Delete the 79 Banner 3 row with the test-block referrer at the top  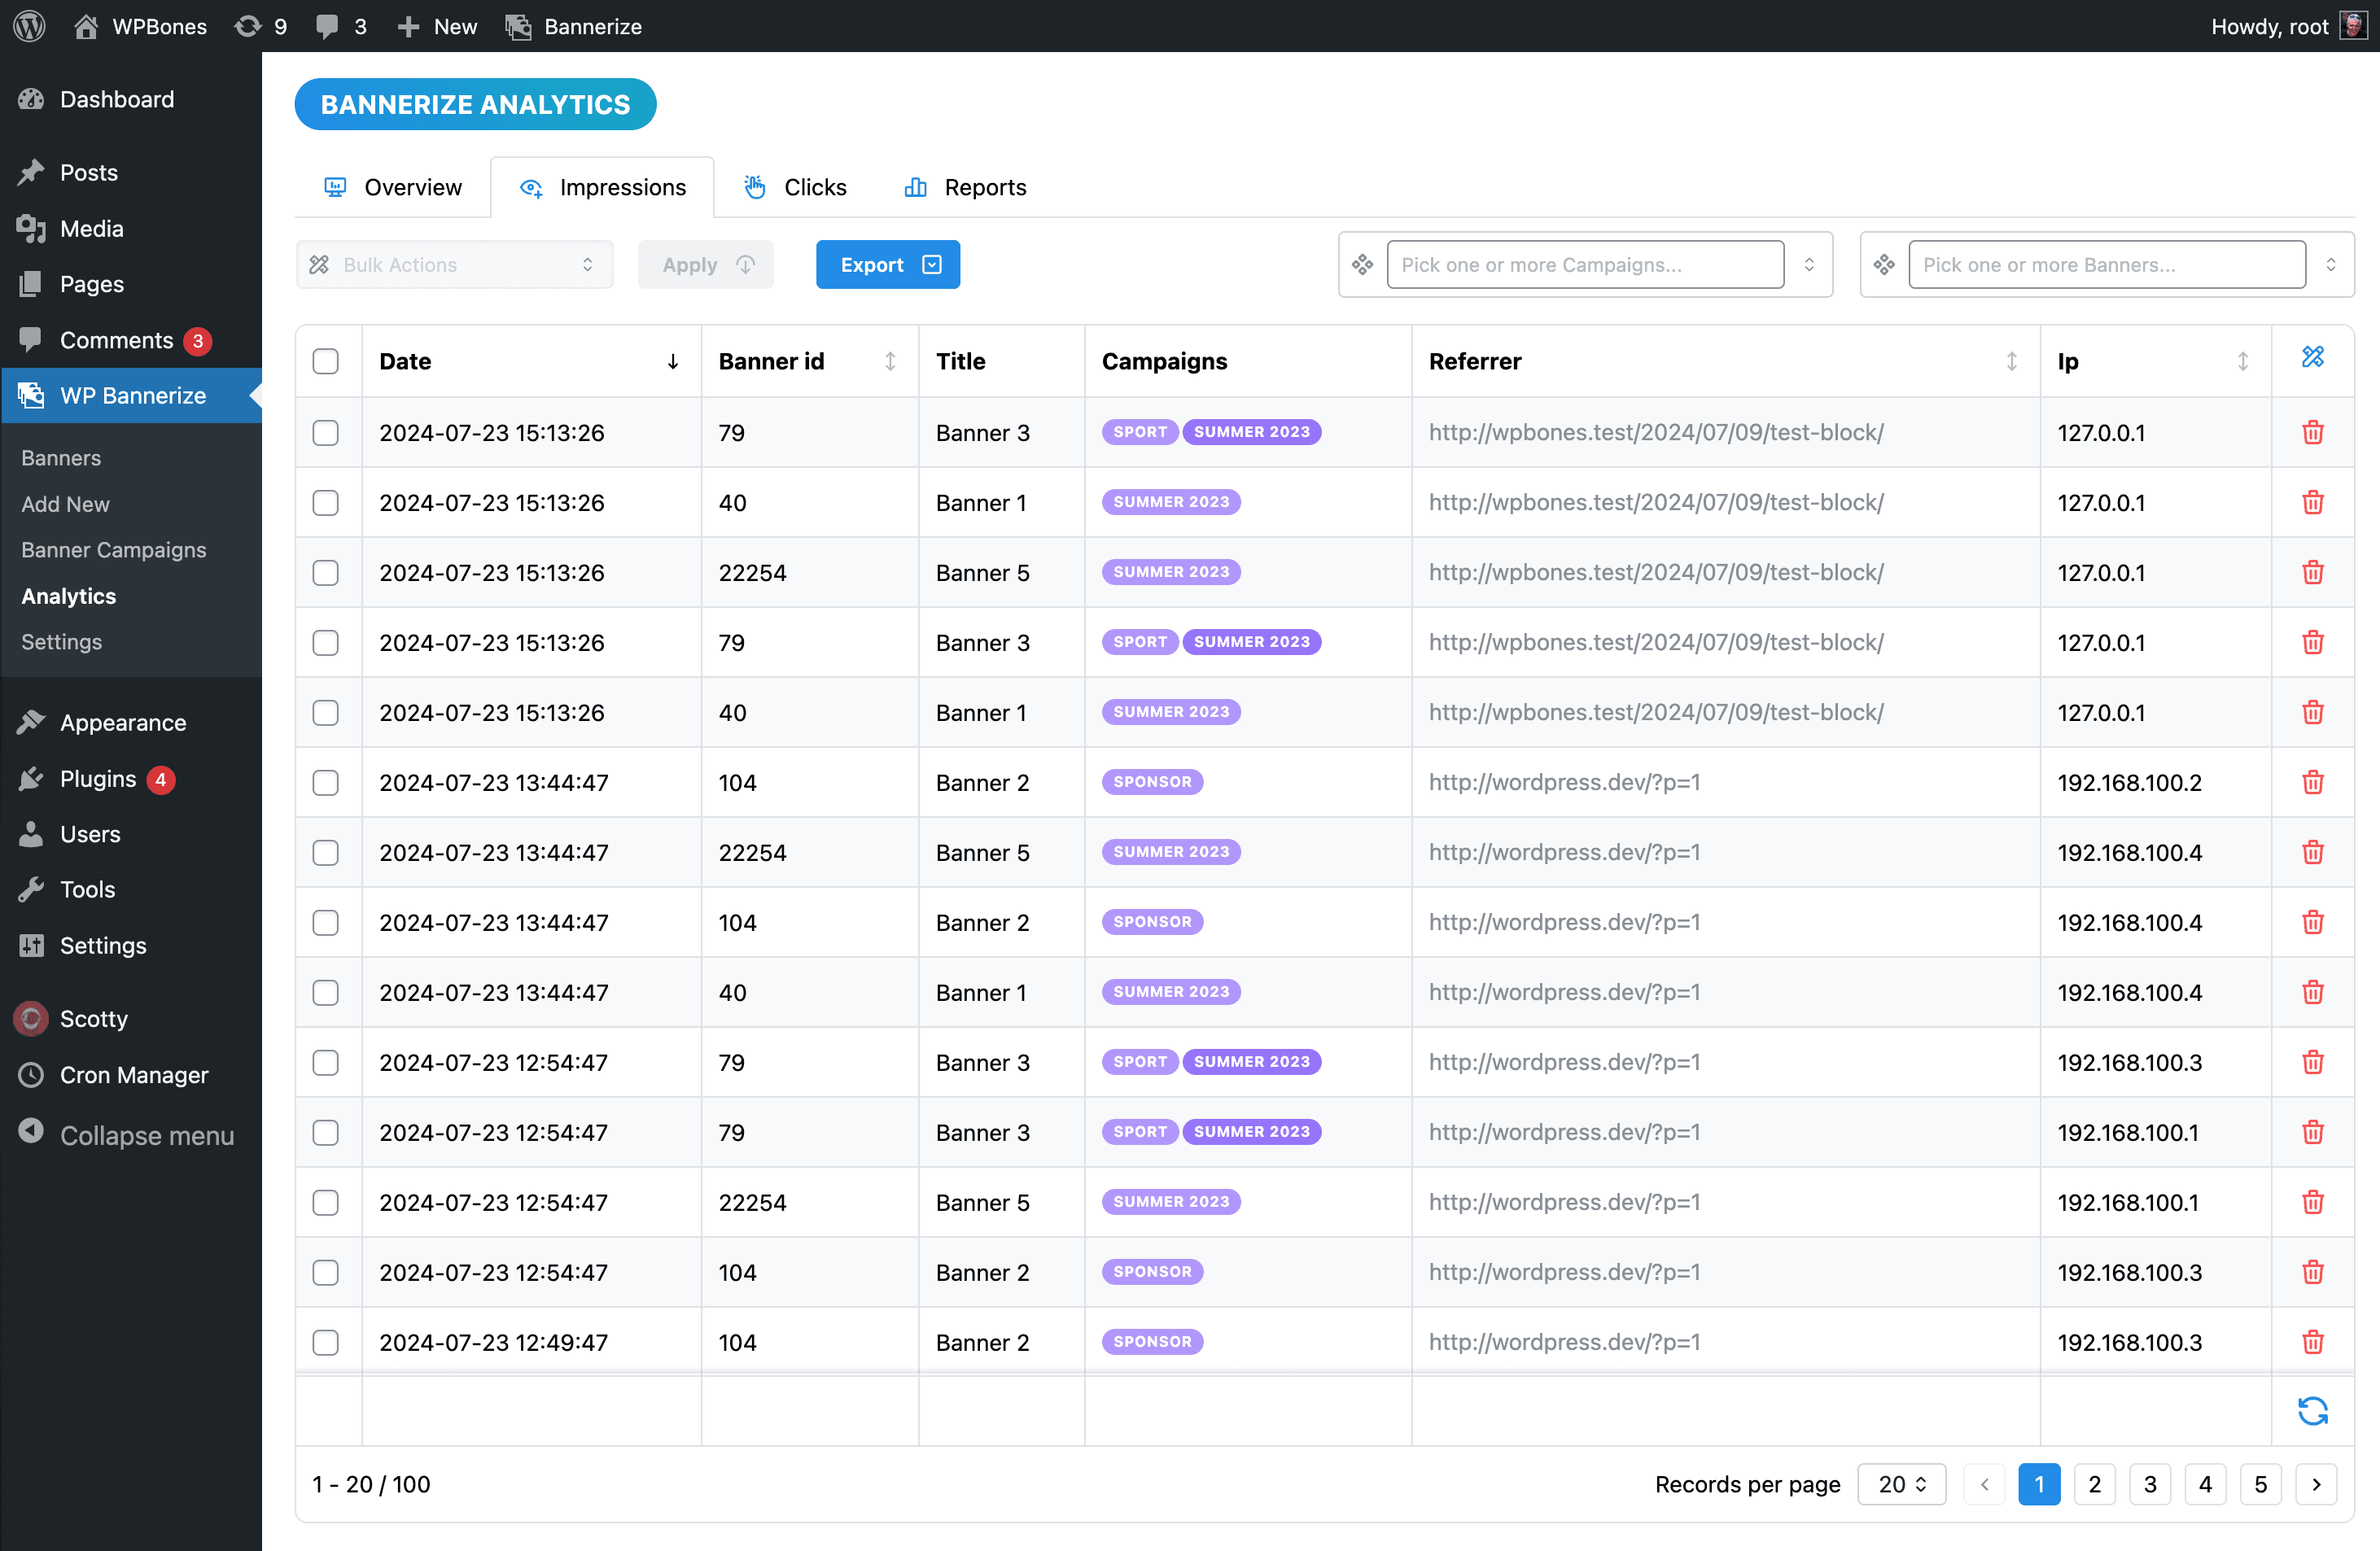pos(2312,433)
